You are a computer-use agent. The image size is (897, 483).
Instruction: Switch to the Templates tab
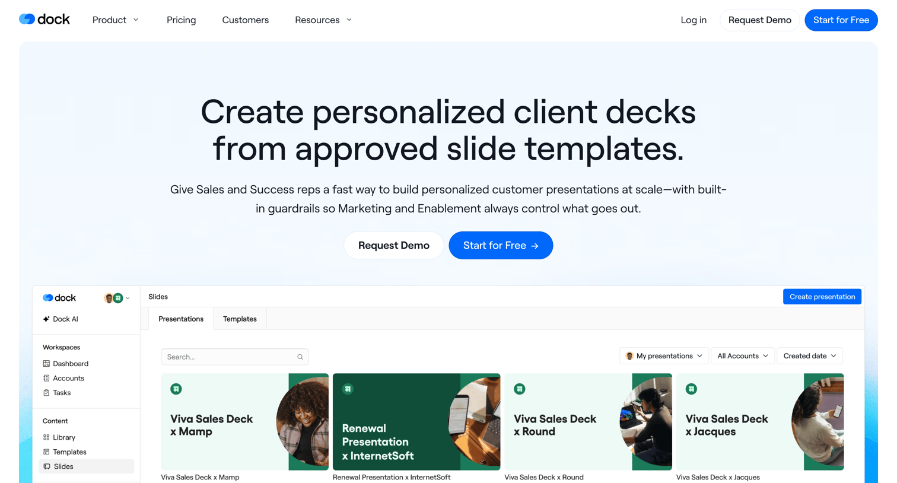click(x=240, y=319)
